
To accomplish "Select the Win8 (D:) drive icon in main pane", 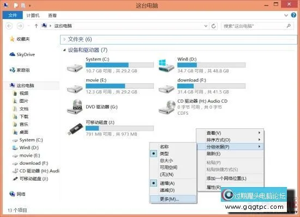I will coord(166,66).
